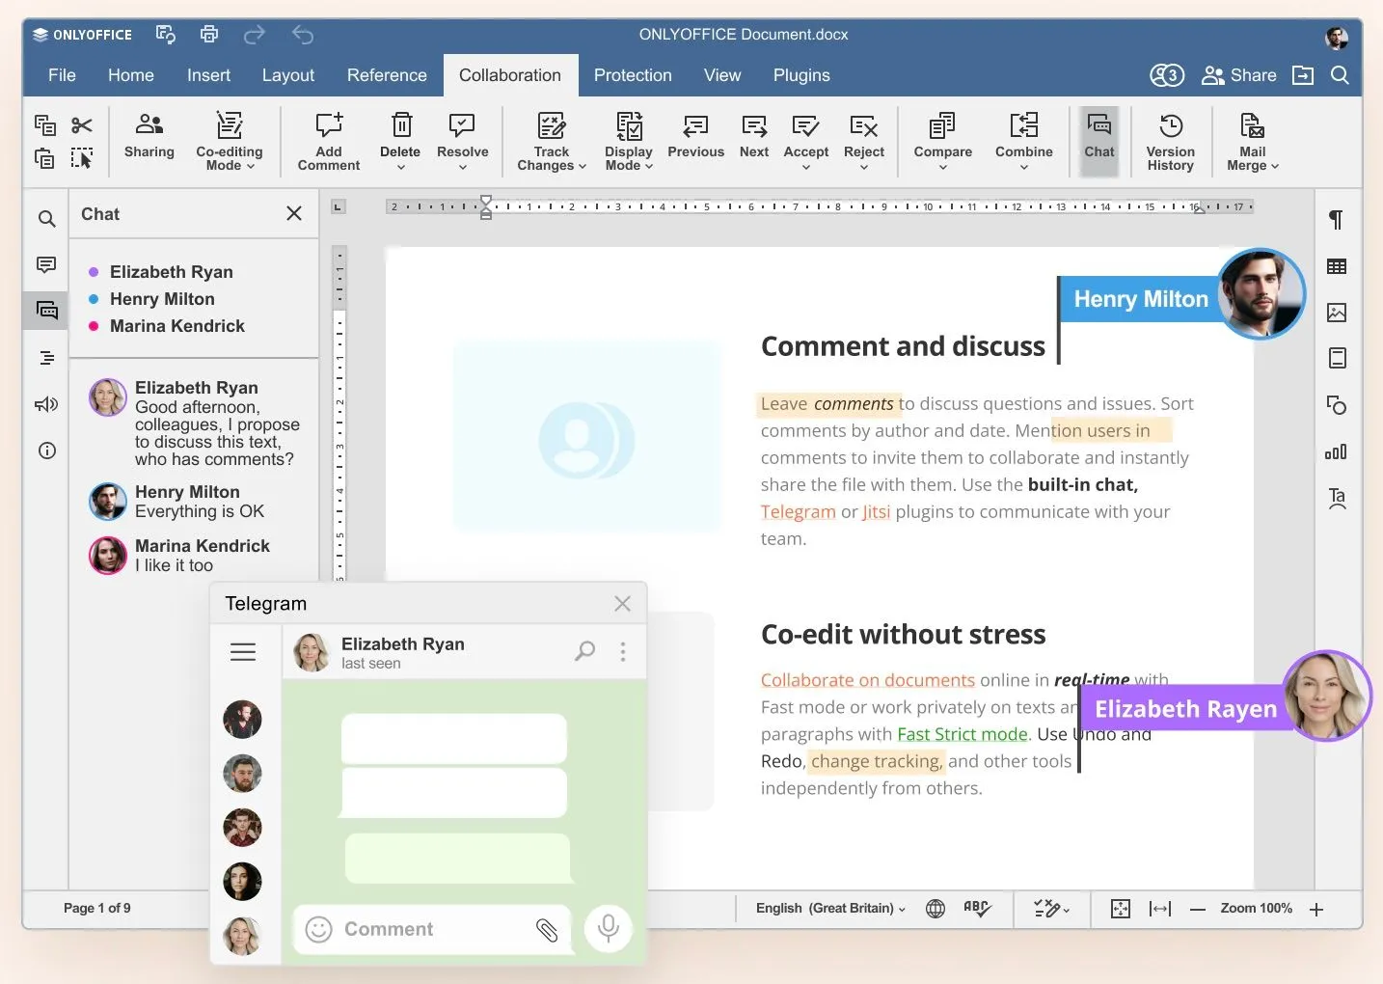Go to Previous change

pyautogui.click(x=695, y=136)
